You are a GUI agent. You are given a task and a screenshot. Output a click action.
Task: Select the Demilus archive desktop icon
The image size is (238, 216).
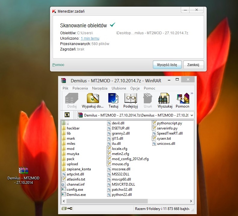[23, 175]
